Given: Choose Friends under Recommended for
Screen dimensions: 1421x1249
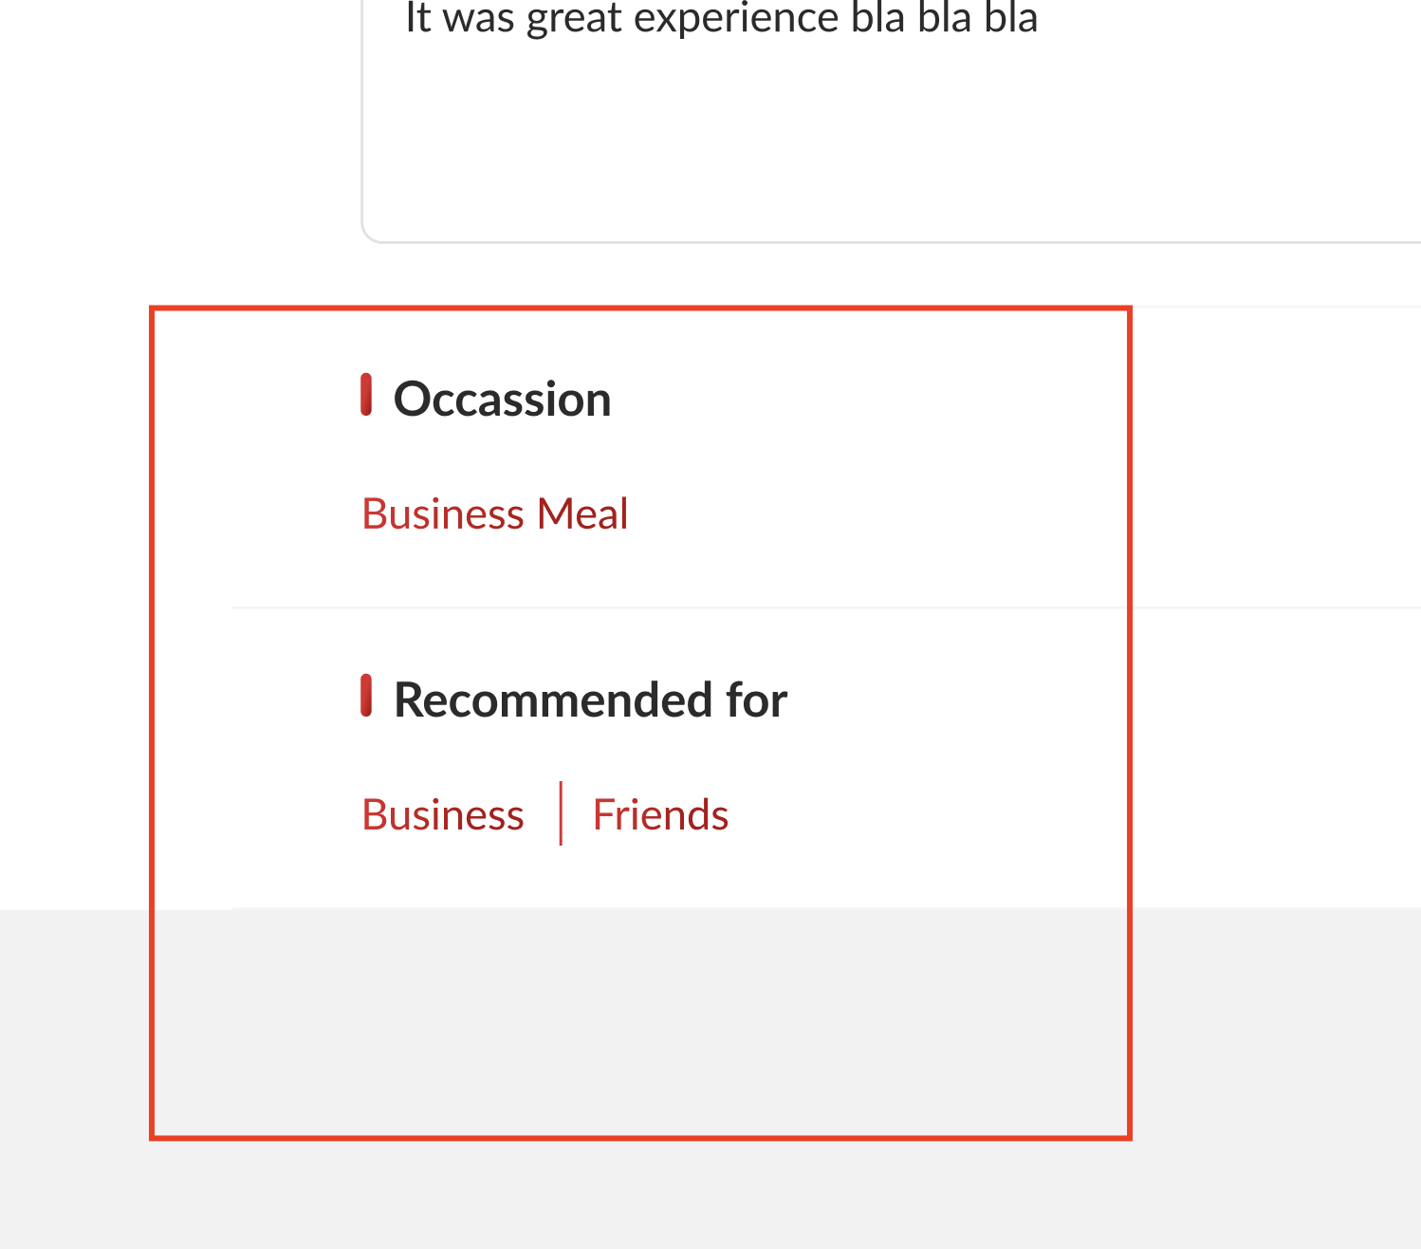Looking at the screenshot, I should tap(660, 815).
